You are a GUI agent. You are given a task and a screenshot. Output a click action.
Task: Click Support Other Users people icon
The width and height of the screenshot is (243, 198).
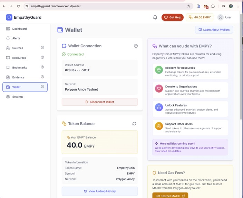pyautogui.click(x=159, y=126)
